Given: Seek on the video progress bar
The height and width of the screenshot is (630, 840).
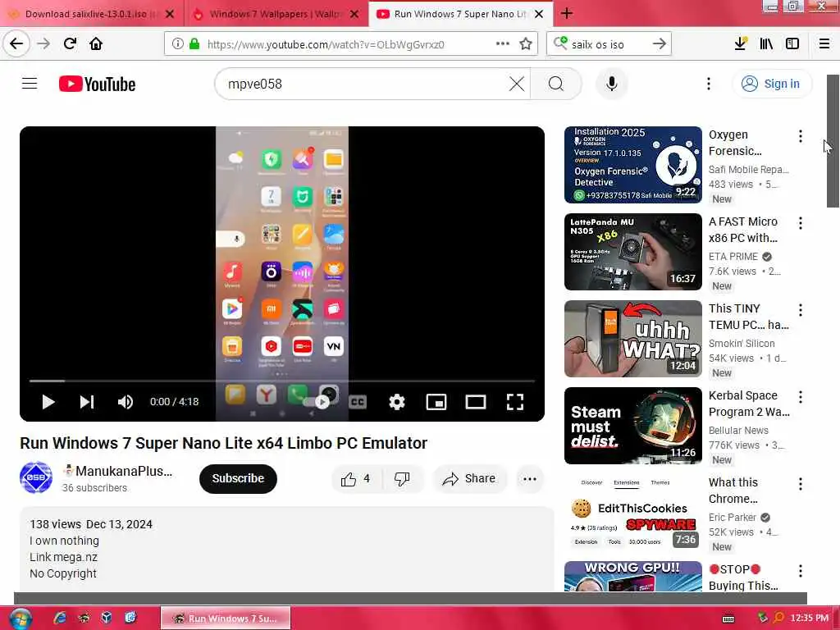Looking at the screenshot, I should pos(282,381).
